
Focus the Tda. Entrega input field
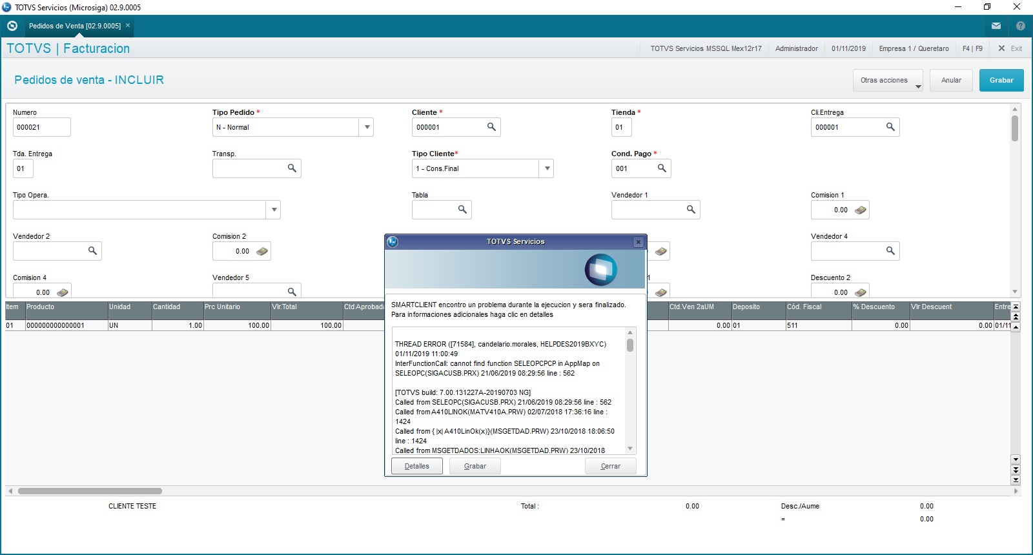[x=23, y=168]
